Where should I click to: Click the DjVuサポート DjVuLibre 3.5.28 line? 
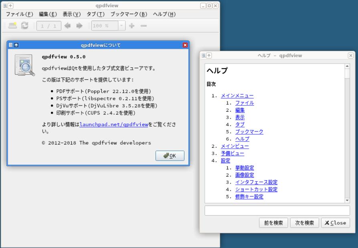click(107, 106)
